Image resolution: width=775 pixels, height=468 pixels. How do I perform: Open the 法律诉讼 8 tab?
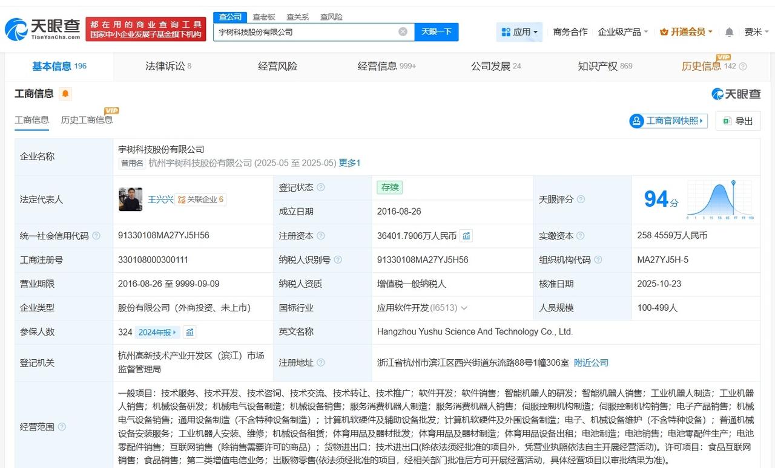pyautogui.click(x=168, y=67)
